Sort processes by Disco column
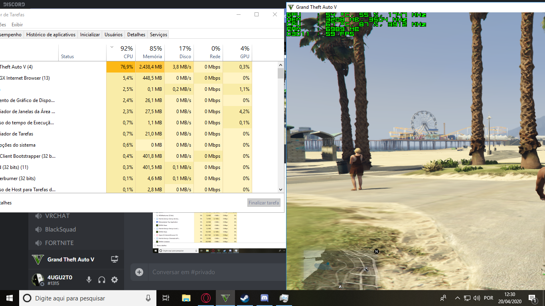The image size is (545, 306). pos(179,53)
